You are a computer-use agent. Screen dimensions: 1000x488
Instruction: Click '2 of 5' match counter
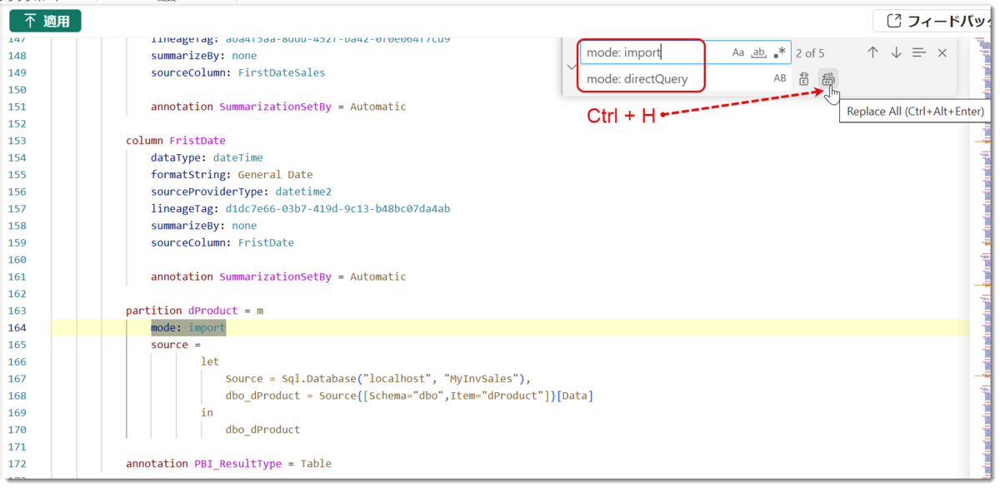(x=810, y=53)
